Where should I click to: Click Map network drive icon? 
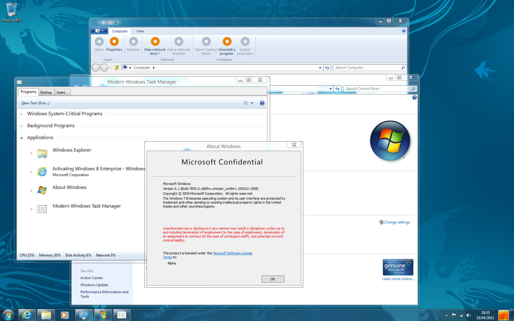pyautogui.click(x=155, y=42)
